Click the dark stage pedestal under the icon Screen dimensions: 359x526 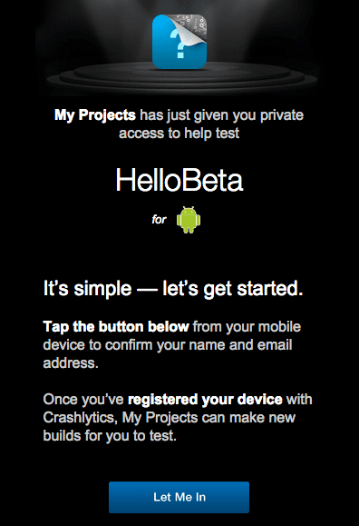(x=181, y=78)
